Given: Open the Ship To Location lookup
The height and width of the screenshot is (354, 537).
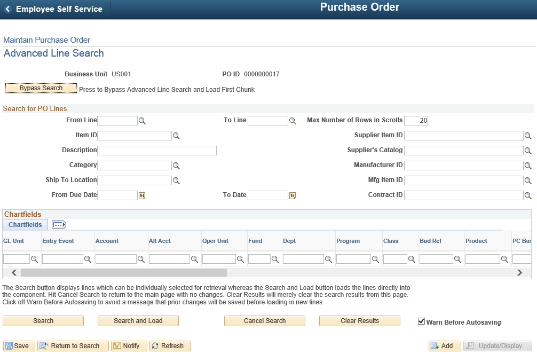Looking at the screenshot, I should [177, 180].
